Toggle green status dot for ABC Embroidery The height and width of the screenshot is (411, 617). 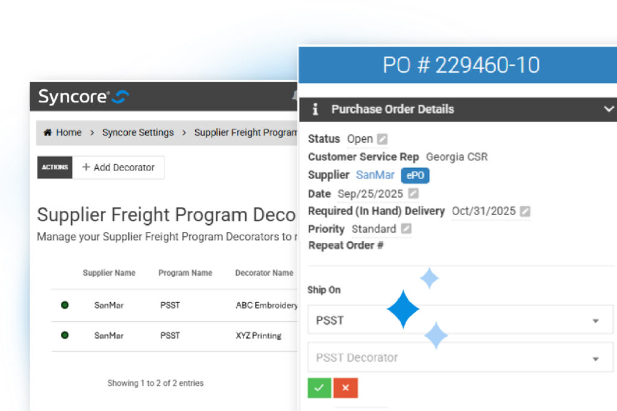[65, 305]
